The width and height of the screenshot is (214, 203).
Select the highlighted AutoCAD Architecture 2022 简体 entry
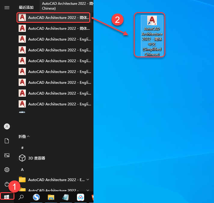(x=53, y=17)
